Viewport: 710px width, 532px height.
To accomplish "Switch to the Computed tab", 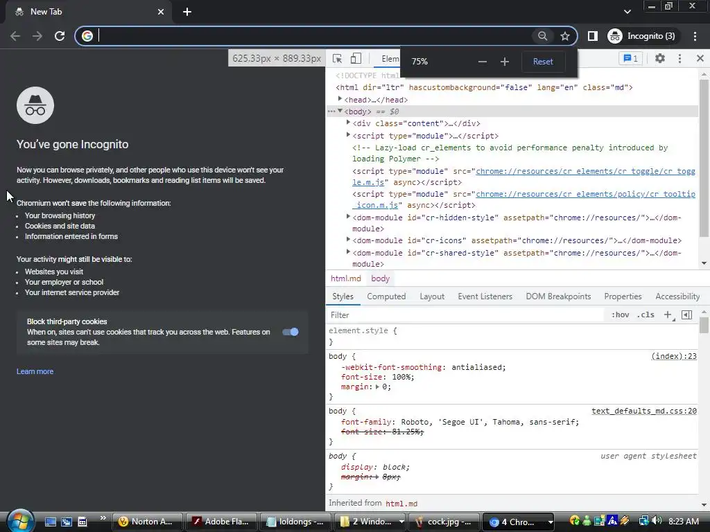I will [x=386, y=296].
